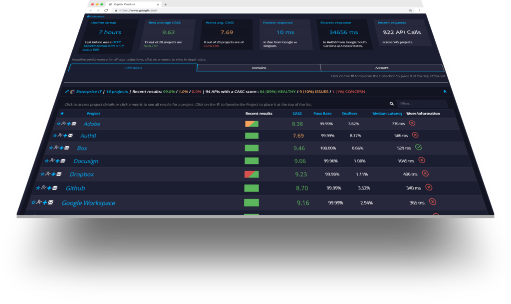511x304 pixels.
Task: Click the Adobe recent results color bar
Action: click(x=252, y=124)
